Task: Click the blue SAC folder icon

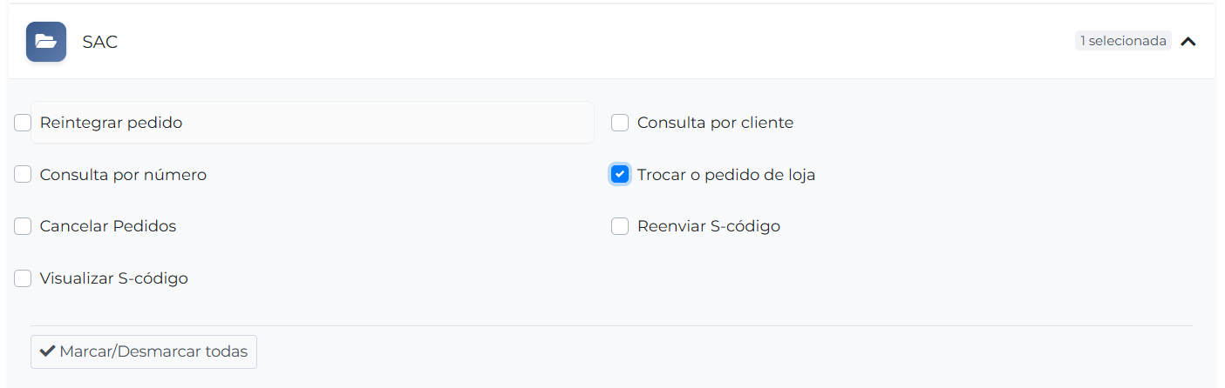Action: pos(46,42)
